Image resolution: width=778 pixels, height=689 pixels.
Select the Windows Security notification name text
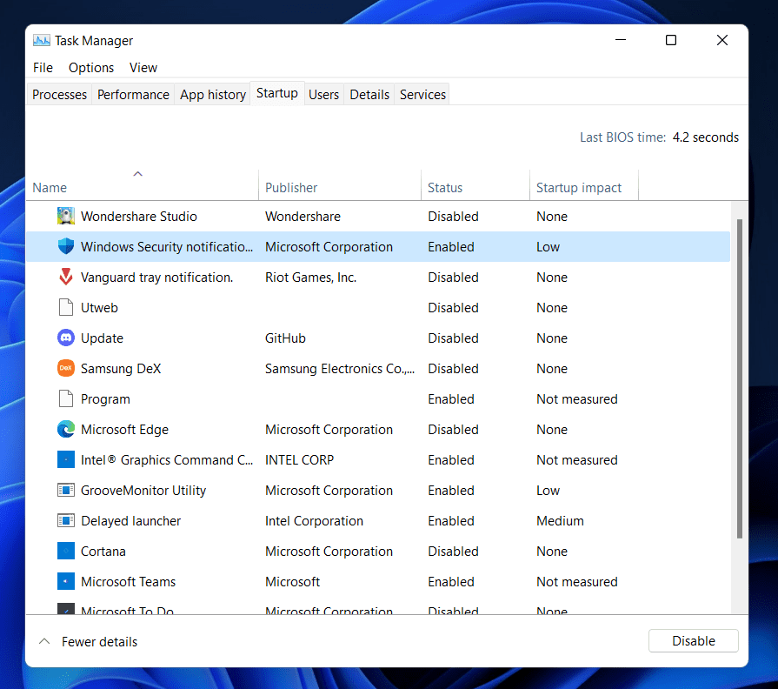167,247
